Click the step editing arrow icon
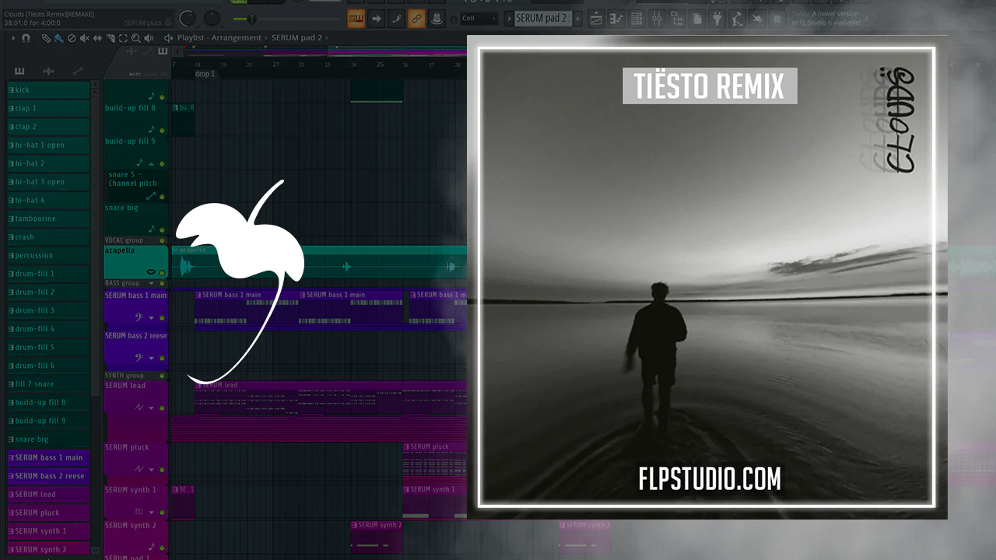This screenshot has width=996, height=560. tap(377, 18)
